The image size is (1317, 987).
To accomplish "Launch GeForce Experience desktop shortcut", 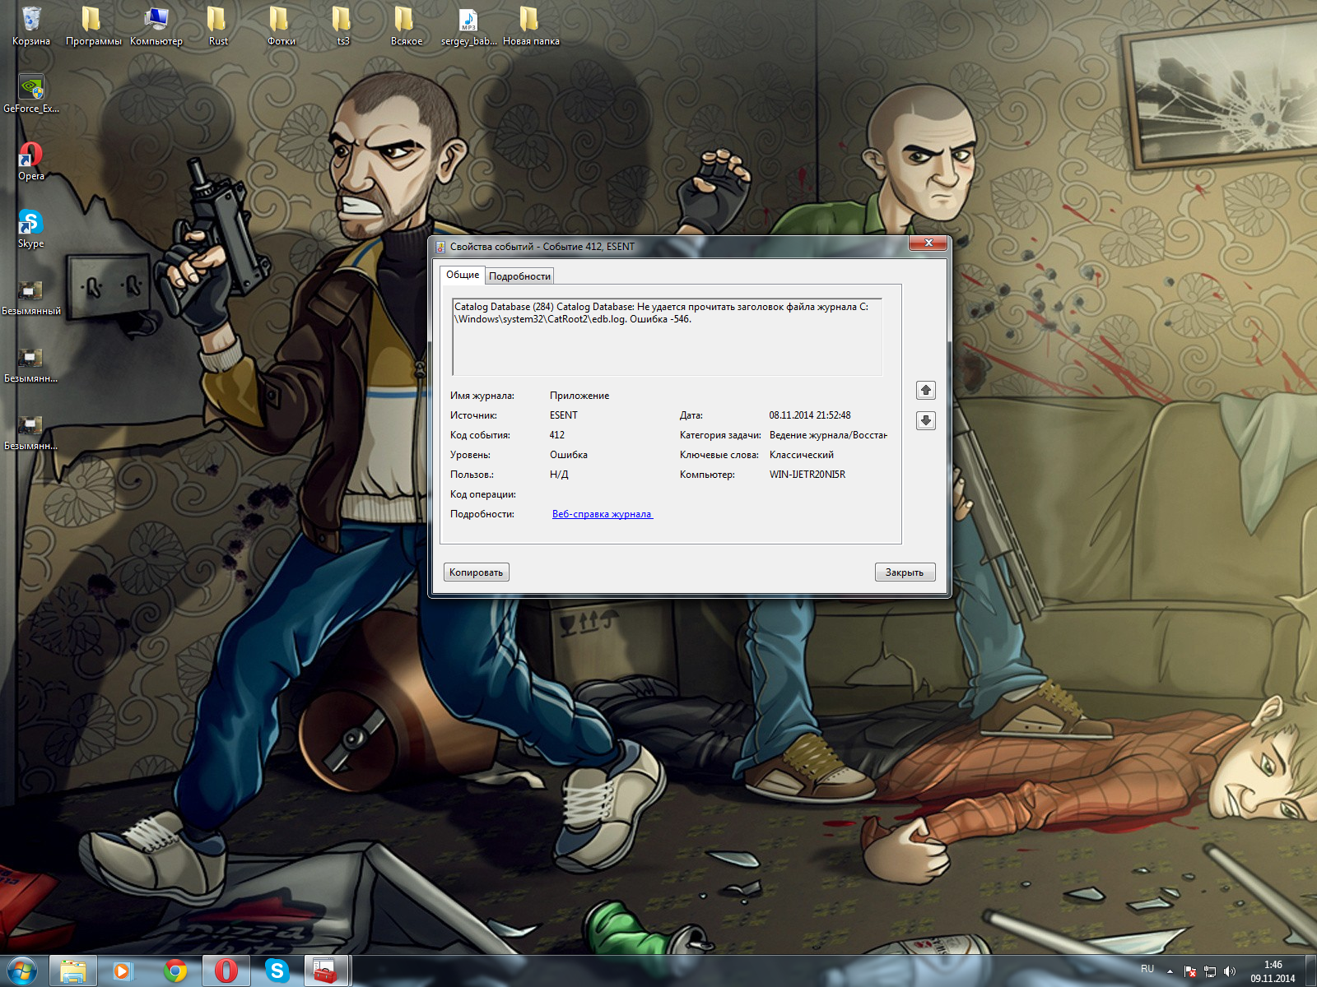I will (x=31, y=93).
